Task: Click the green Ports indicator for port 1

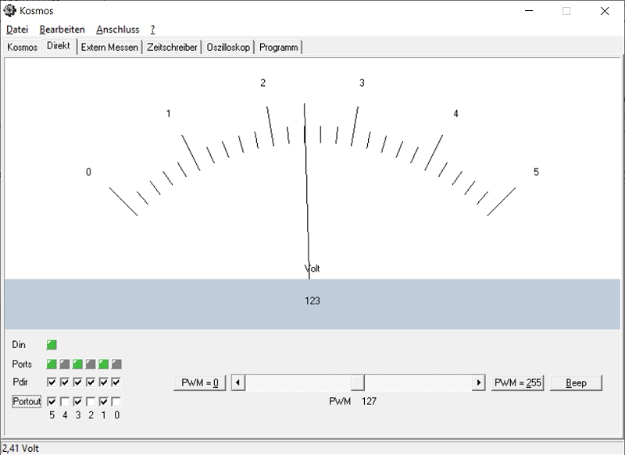Action: [x=103, y=364]
